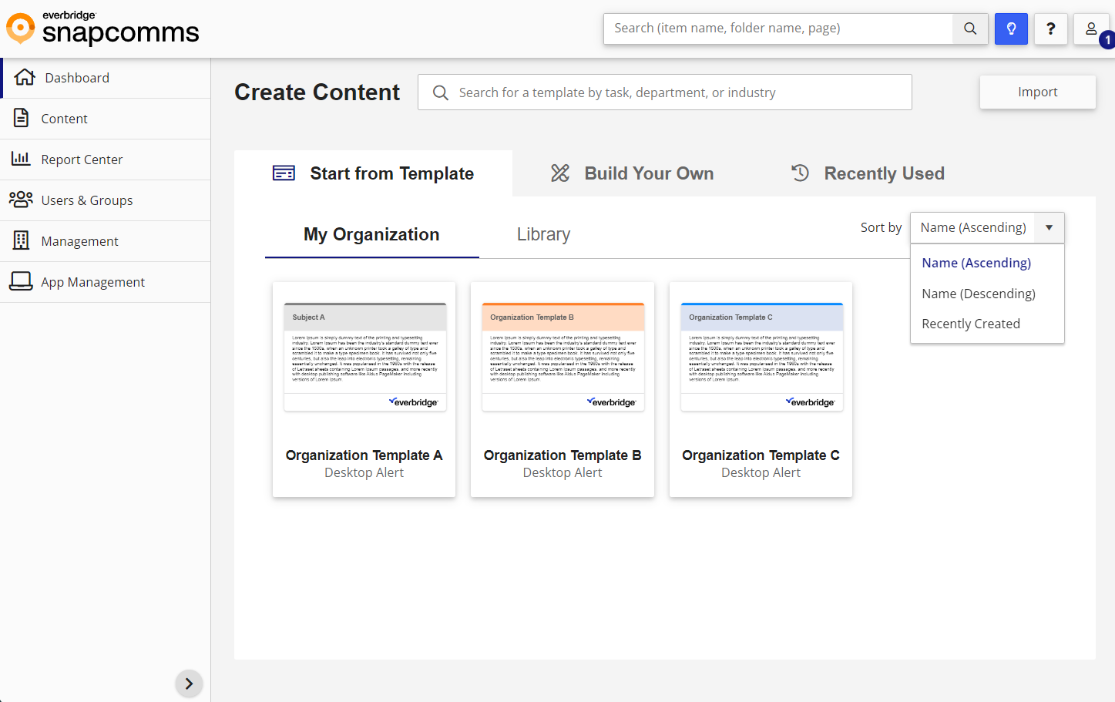Focus the template search field
Image resolution: width=1115 pixels, height=702 pixels.
(x=665, y=92)
